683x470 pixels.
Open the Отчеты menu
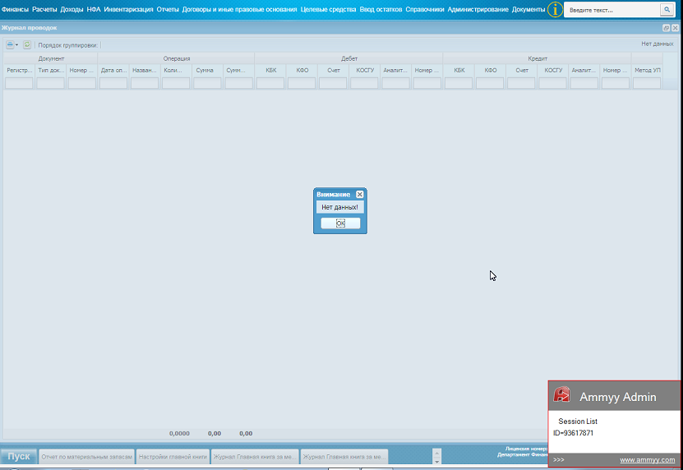(x=168, y=9)
